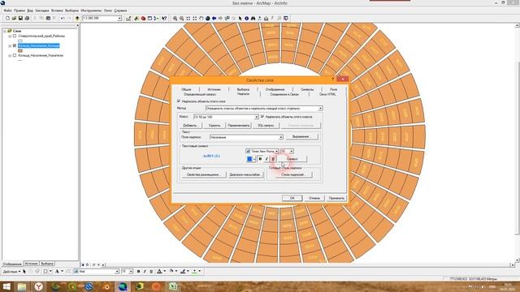Open the Editor toolbar icon
Viewport: 520px width, 292px height.
[x=128, y=19]
